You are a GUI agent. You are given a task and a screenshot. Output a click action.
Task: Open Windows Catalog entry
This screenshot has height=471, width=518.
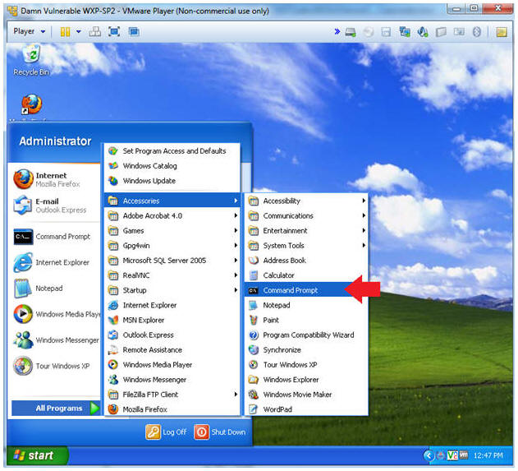click(x=172, y=166)
